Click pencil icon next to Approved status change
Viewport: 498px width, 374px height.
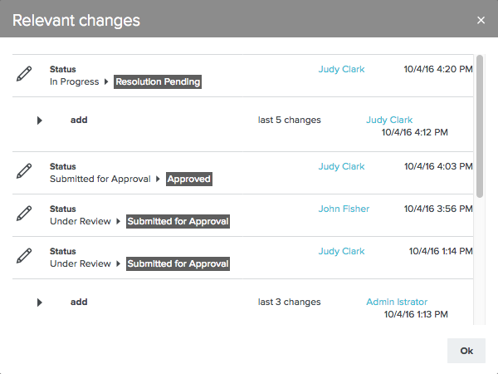pos(25,172)
